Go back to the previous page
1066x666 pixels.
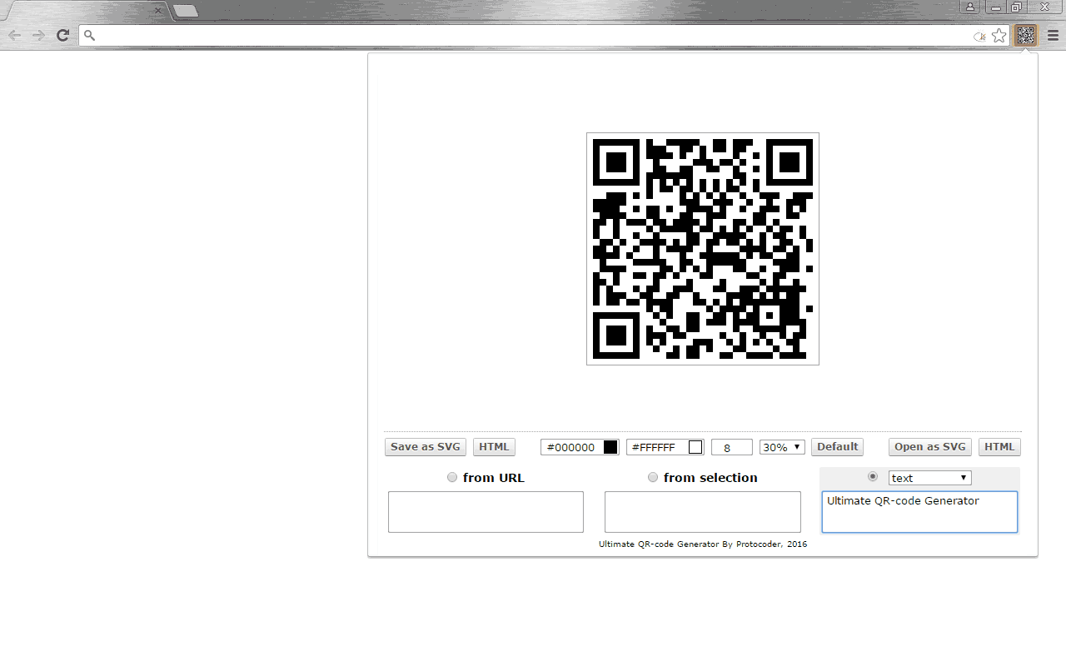click(15, 35)
